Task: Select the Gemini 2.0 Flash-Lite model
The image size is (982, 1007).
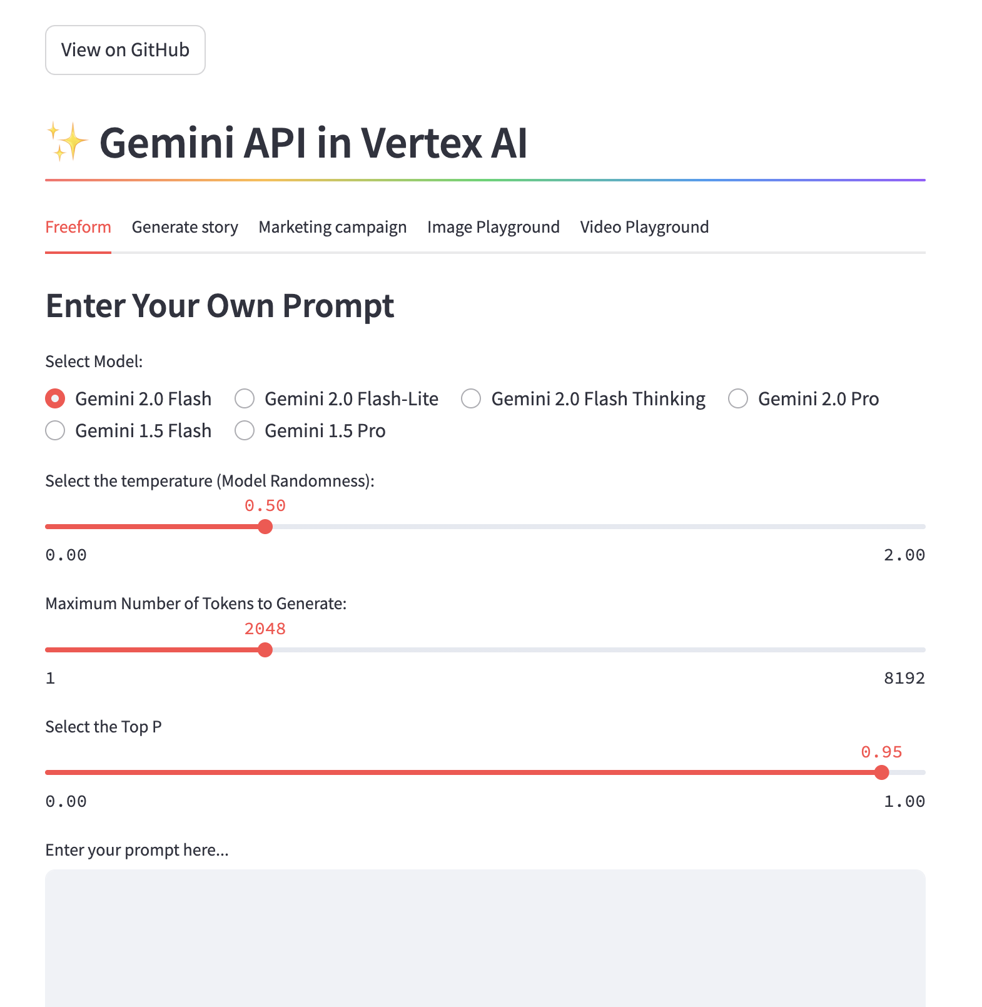Action: pyautogui.click(x=244, y=398)
